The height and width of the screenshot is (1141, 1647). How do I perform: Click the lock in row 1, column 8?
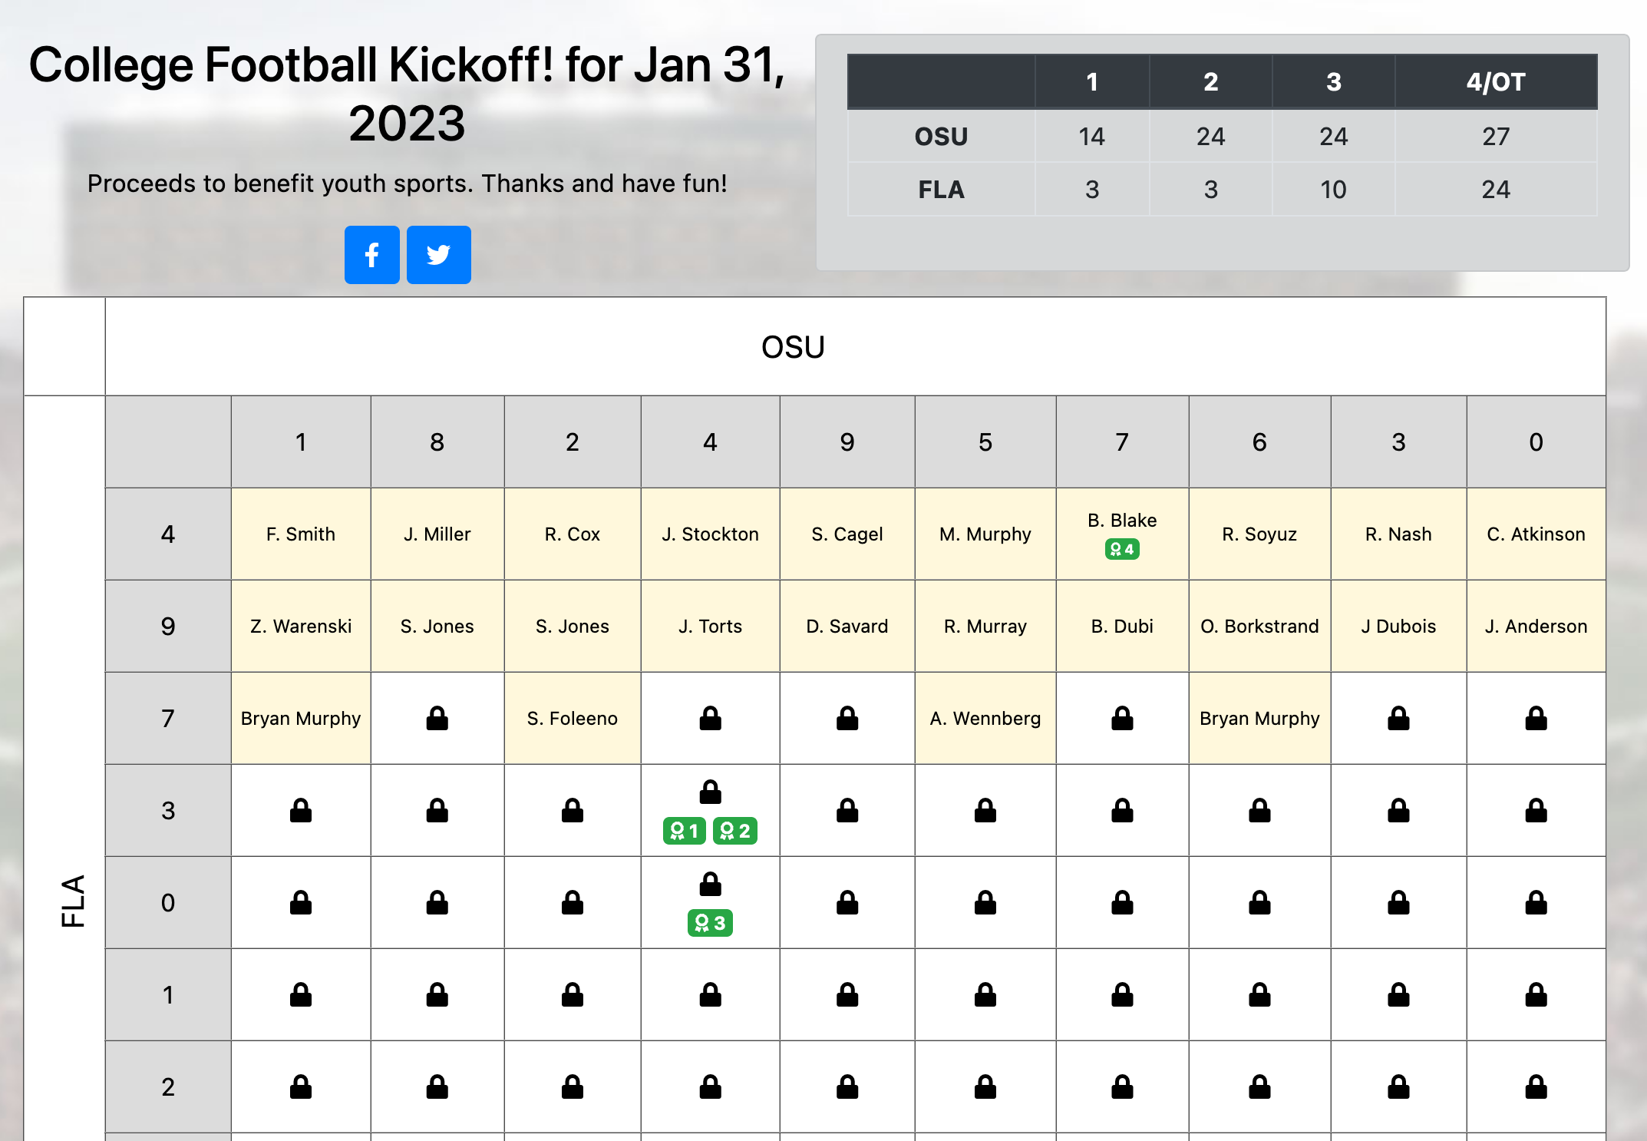[437, 995]
